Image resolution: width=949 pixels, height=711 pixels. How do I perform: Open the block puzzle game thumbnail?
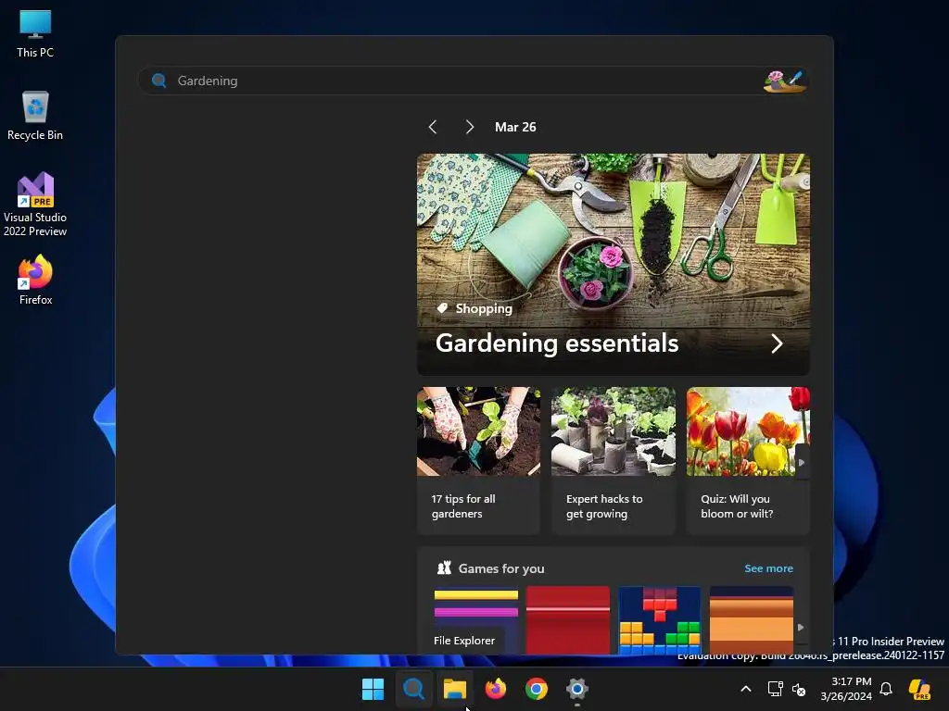pos(660,619)
